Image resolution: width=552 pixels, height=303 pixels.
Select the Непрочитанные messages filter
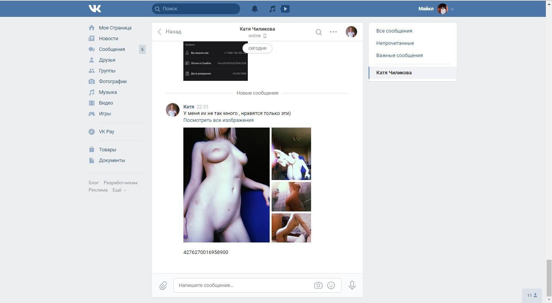[395, 43]
